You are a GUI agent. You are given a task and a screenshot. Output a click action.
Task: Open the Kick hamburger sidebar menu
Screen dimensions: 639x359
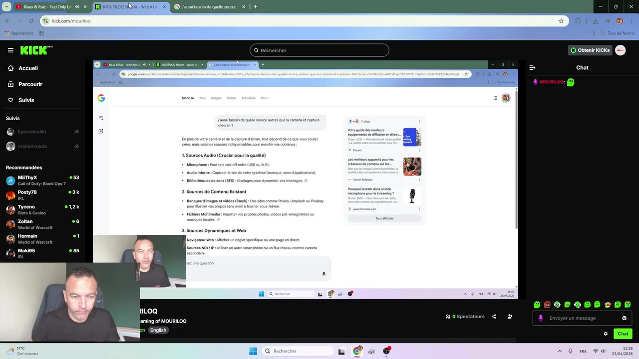click(10, 50)
